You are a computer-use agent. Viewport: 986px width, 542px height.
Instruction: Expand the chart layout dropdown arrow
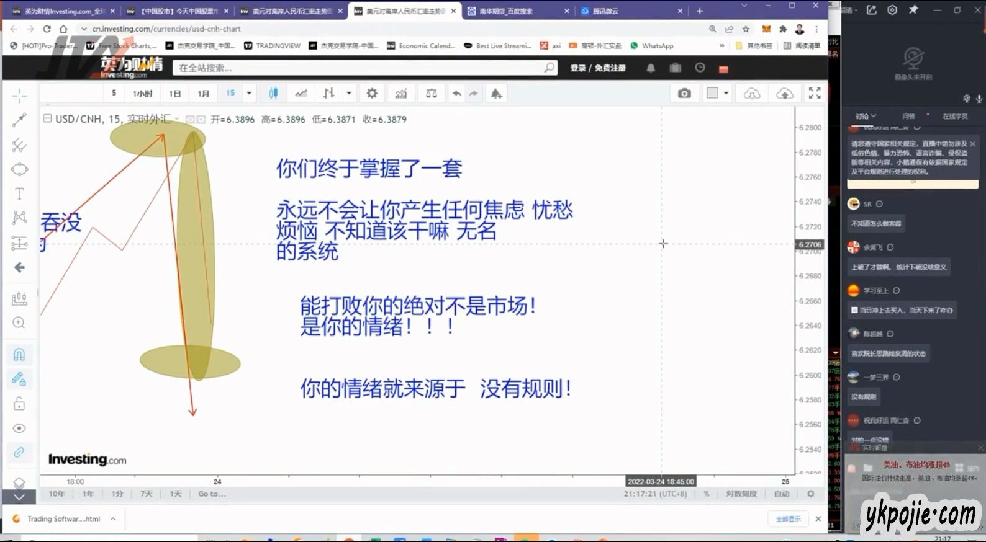726,94
